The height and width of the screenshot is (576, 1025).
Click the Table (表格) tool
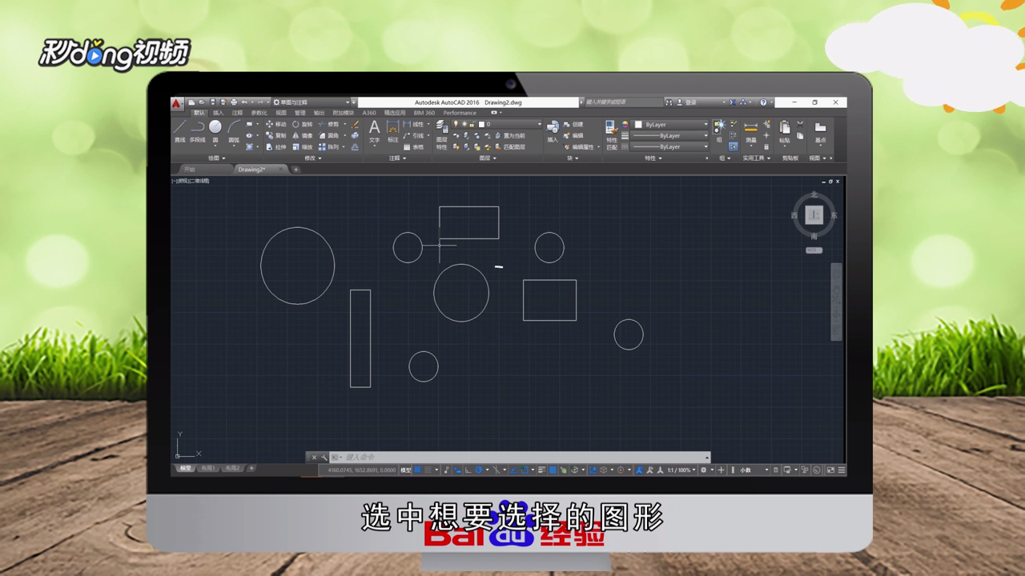pyautogui.click(x=414, y=146)
